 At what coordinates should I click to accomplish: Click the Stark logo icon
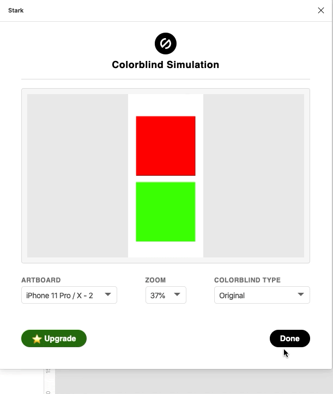[166, 44]
